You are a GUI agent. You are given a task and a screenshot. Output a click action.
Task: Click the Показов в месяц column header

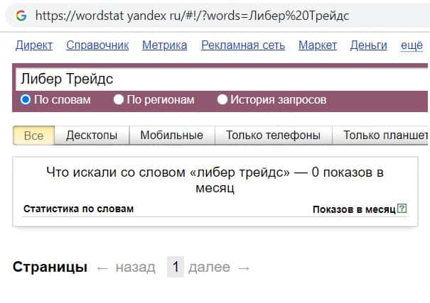(354, 209)
